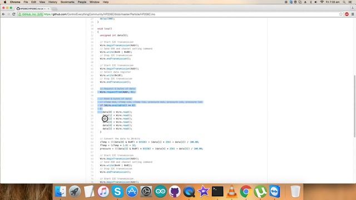Click the 'data[0] = Wire.read();' line
356x200 pixels.
[x=117, y=112]
